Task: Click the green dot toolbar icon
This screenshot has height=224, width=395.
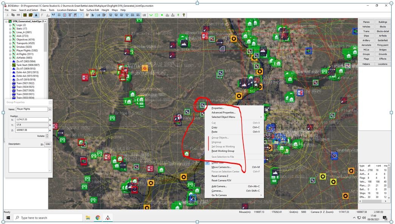Action: [x=162, y=15]
